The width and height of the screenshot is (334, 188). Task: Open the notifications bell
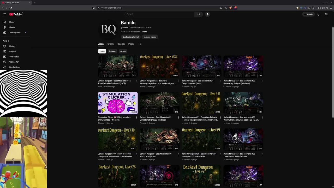(318, 14)
